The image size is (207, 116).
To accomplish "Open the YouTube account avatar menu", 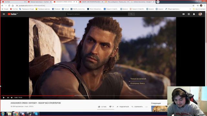I will click(x=200, y=14).
